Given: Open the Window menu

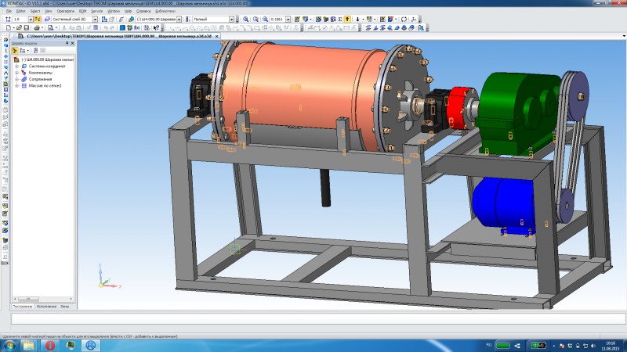Looking at the screenshot, I should click(x=114, y=11).
